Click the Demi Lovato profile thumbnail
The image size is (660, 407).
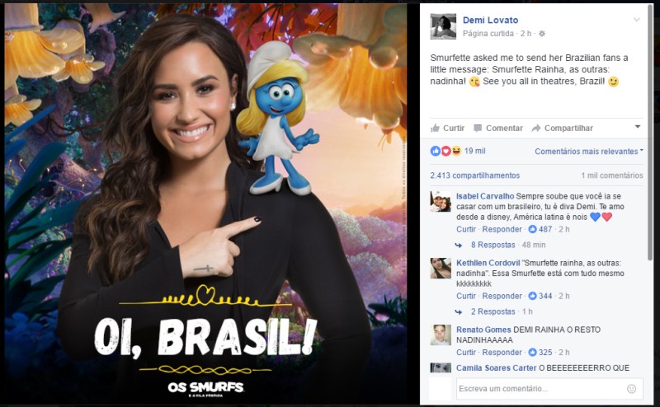point(443,26)
